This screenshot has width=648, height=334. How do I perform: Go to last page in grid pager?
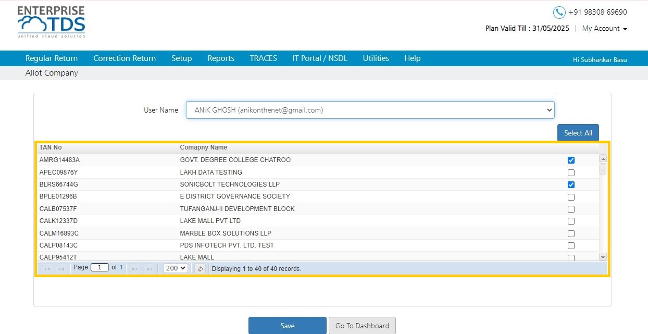(149, 269)
